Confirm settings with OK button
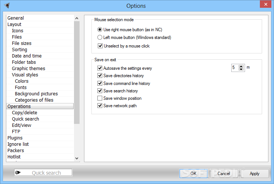The height and width of the screenshot is (184, 274). click(193, 174)
